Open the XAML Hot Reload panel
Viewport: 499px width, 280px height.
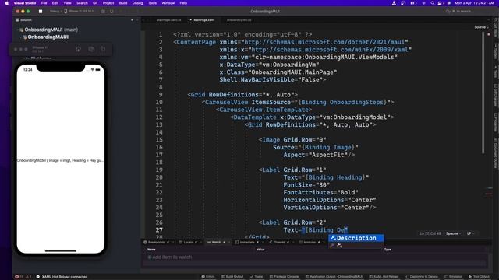(384, 277)
